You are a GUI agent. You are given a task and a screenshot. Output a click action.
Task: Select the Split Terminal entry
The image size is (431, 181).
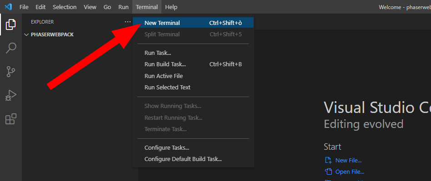point(193,34)
